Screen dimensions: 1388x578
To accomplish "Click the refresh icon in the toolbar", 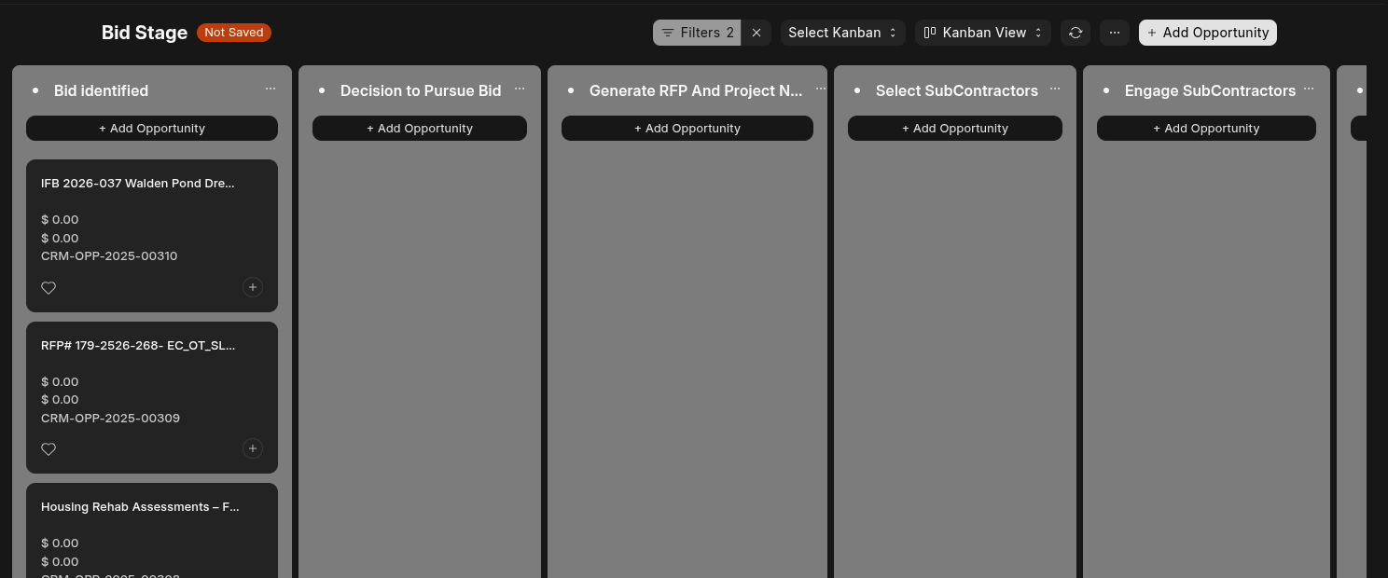I will pyautogui.click(x=1076, y=33).
